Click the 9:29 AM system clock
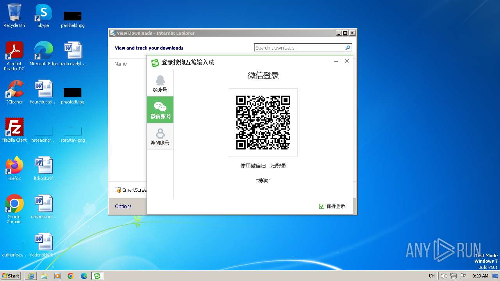 [480, 276]
